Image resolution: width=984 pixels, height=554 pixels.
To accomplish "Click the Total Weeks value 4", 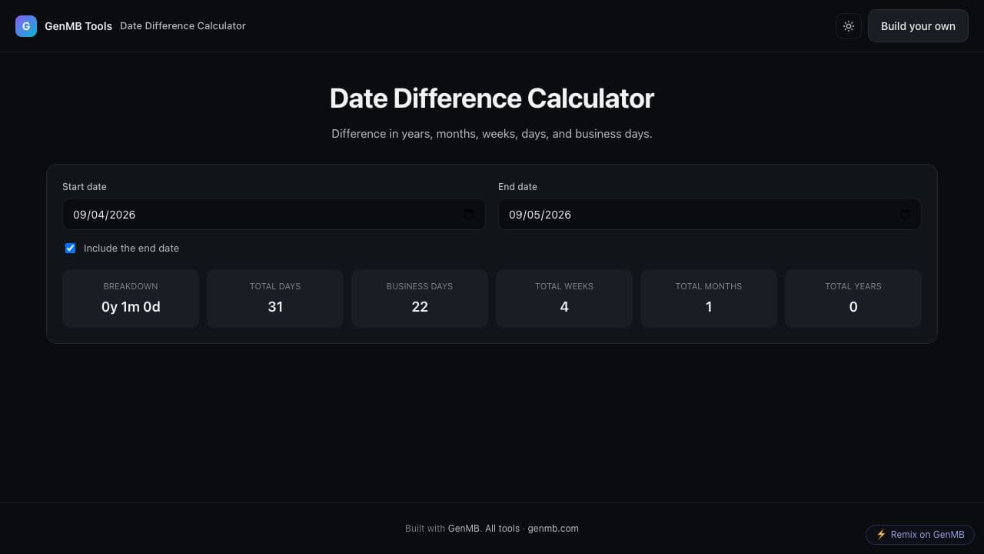I will click(x=564, y=307).
